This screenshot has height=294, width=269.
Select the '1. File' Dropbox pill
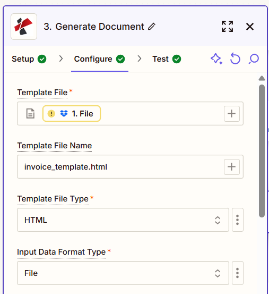click(72, 114)
